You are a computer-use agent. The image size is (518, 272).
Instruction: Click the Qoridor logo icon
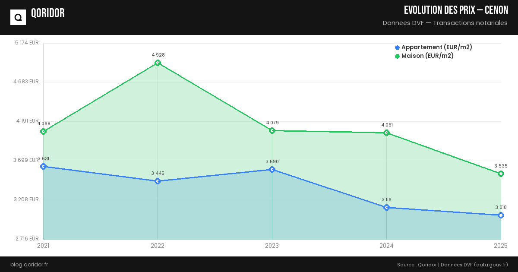click(18, 17)
